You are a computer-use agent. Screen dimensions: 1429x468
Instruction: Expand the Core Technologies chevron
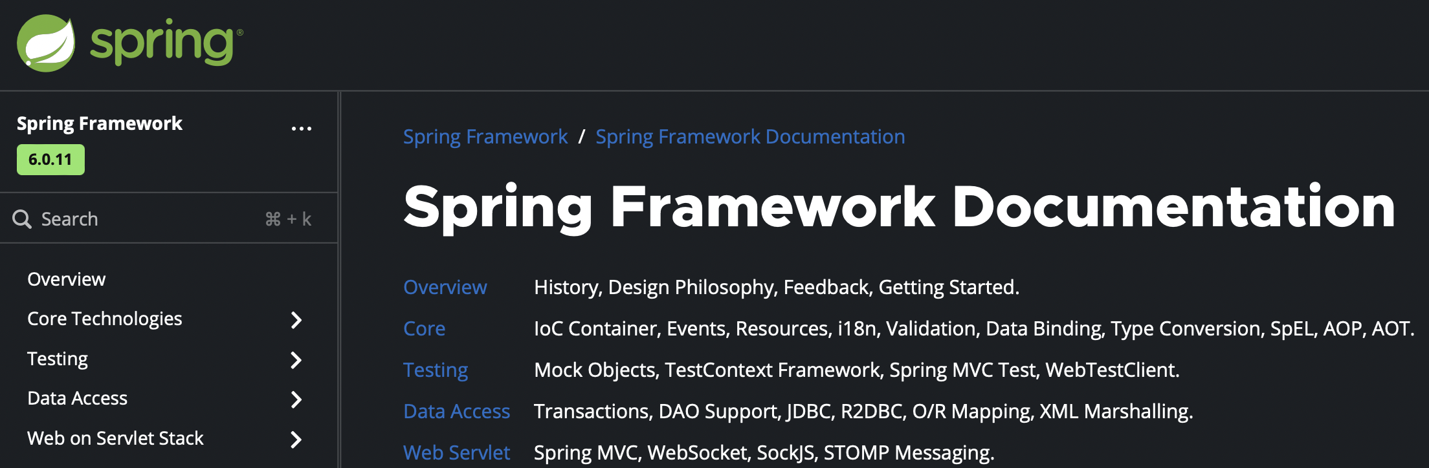pyautogui.click(x=296, y=320)
